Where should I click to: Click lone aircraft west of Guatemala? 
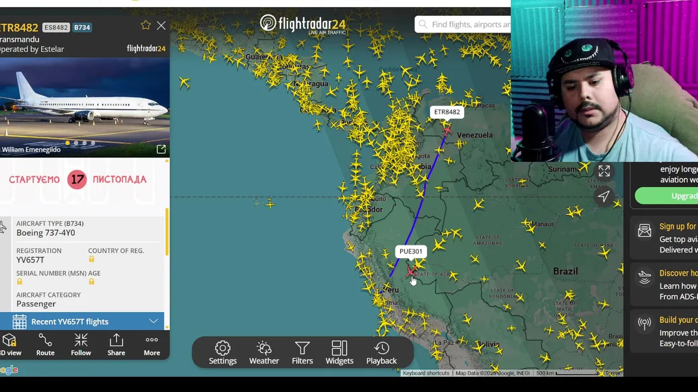[x=184, y=83]
